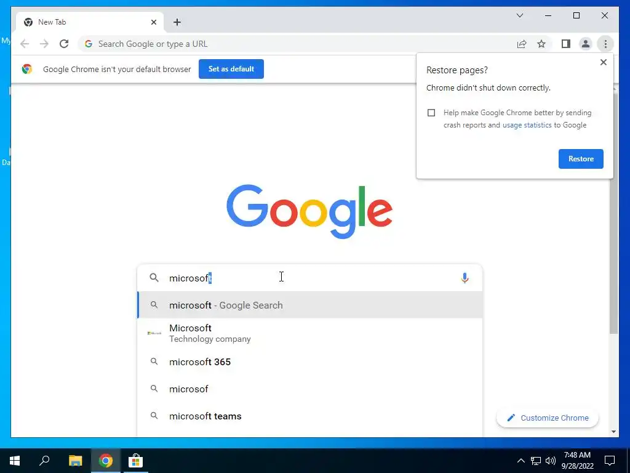Click Microsoft logo thumbnail in suggestions

[x=154, y=333]
